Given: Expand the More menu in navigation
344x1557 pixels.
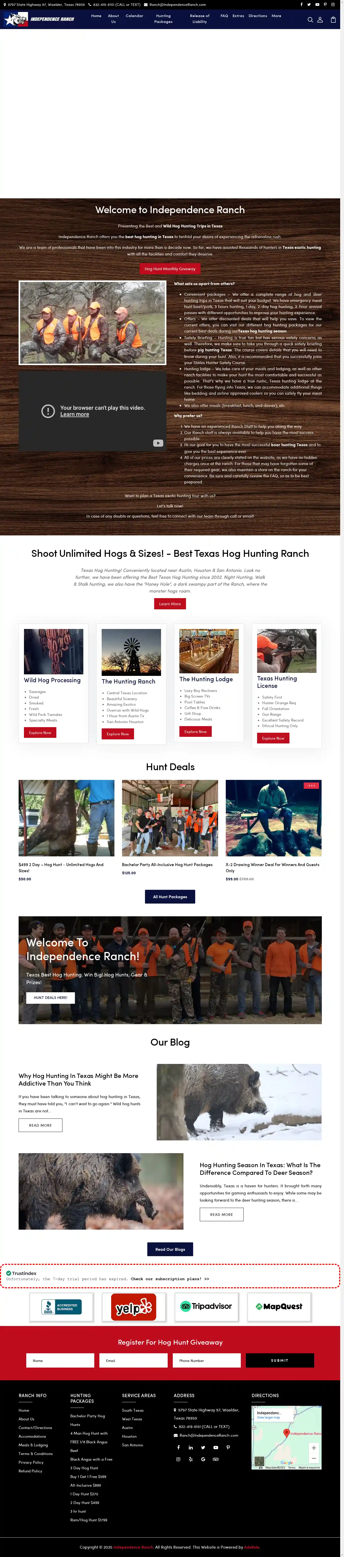Looking at the screenshot, I should 276,16.
